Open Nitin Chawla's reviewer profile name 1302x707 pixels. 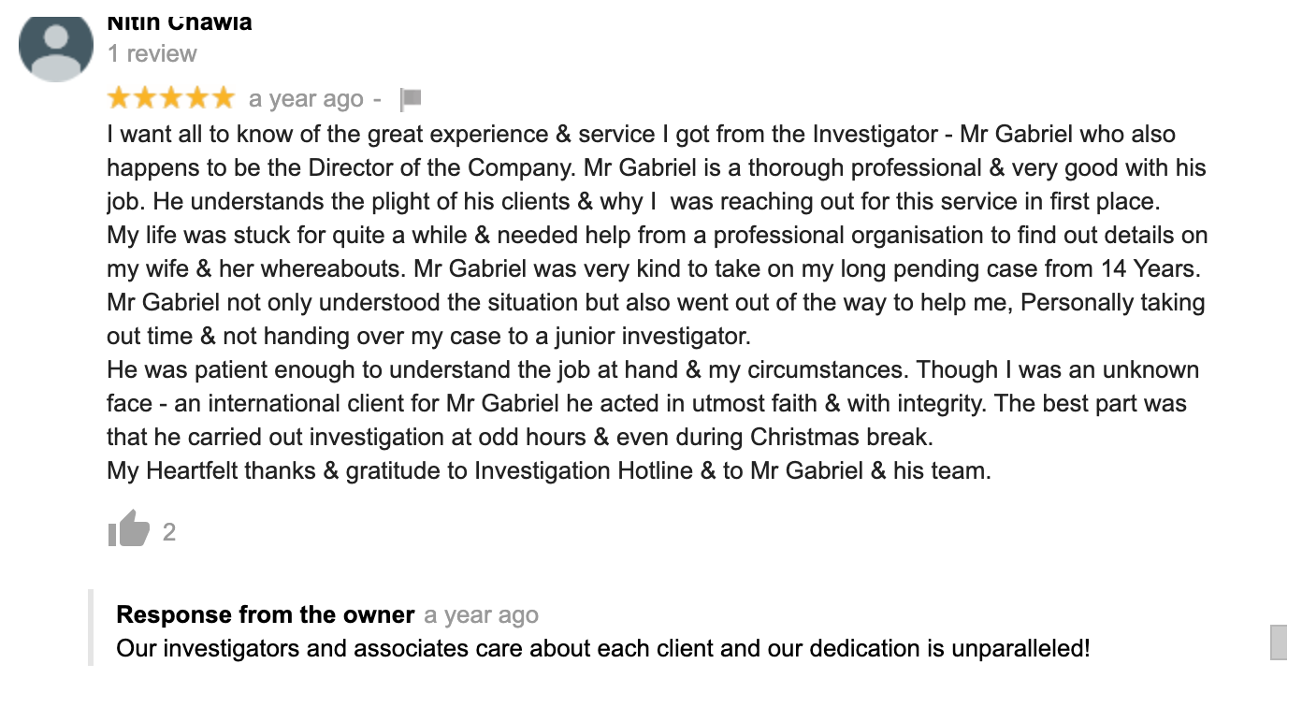[180, 22]
